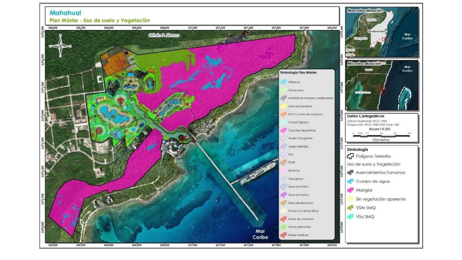Click the Área de Globo legend icon
This screenshot has height=260, width=462.
[283, 186]
